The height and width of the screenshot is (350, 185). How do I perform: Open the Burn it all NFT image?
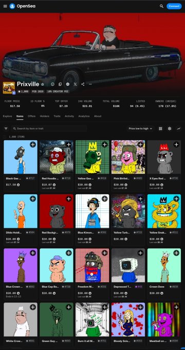(x=92, y=320)
